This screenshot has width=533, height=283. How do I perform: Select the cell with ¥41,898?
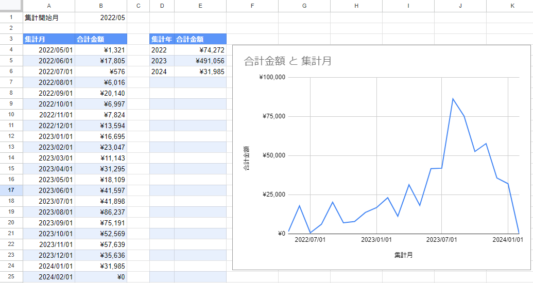pos(101,201)
